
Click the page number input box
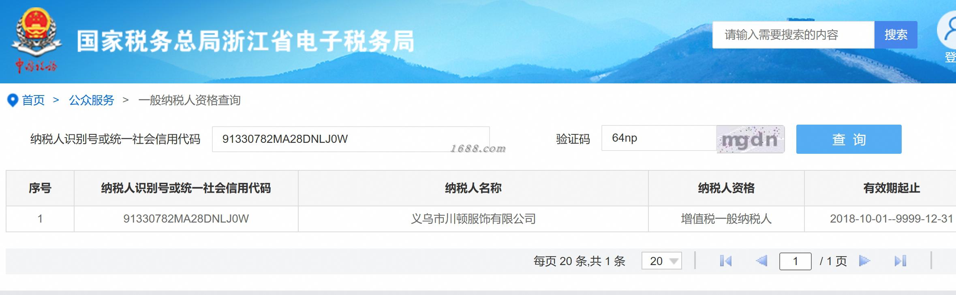tap(795, 261)
